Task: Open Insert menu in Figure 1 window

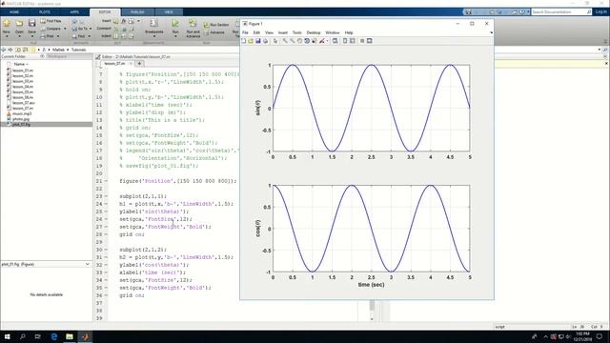Action: tap(283, 32)
